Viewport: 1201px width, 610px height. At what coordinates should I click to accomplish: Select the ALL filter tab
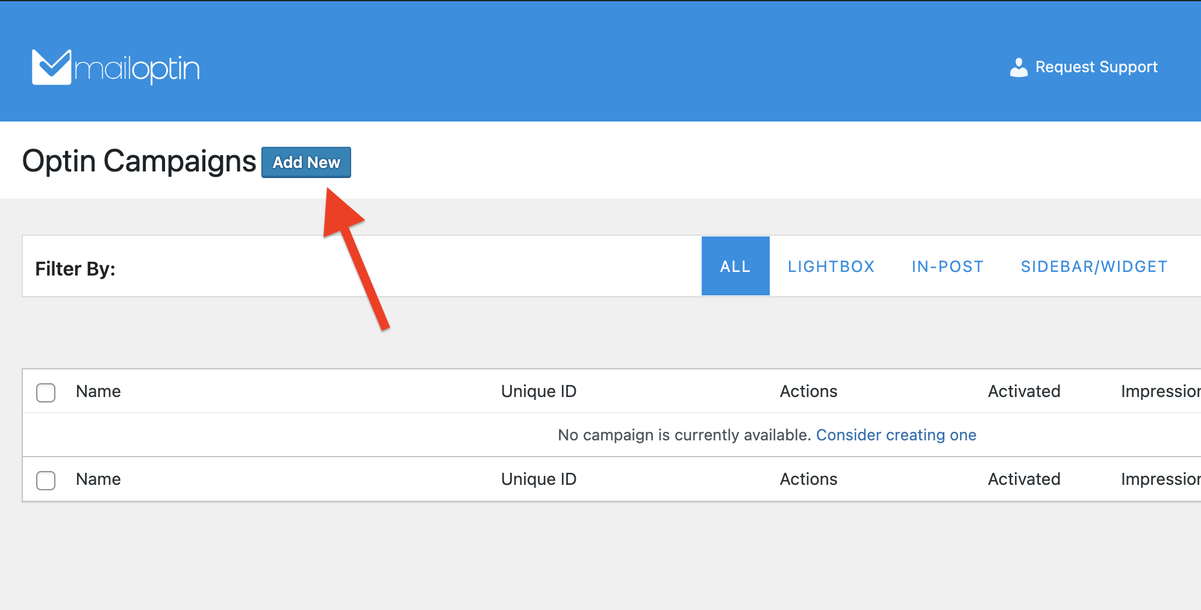point(735,266)
